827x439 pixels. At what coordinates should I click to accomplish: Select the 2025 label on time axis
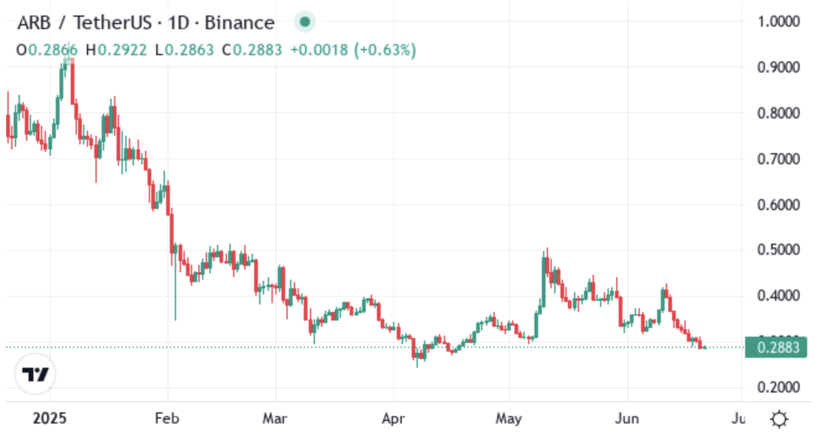point(49,419)
